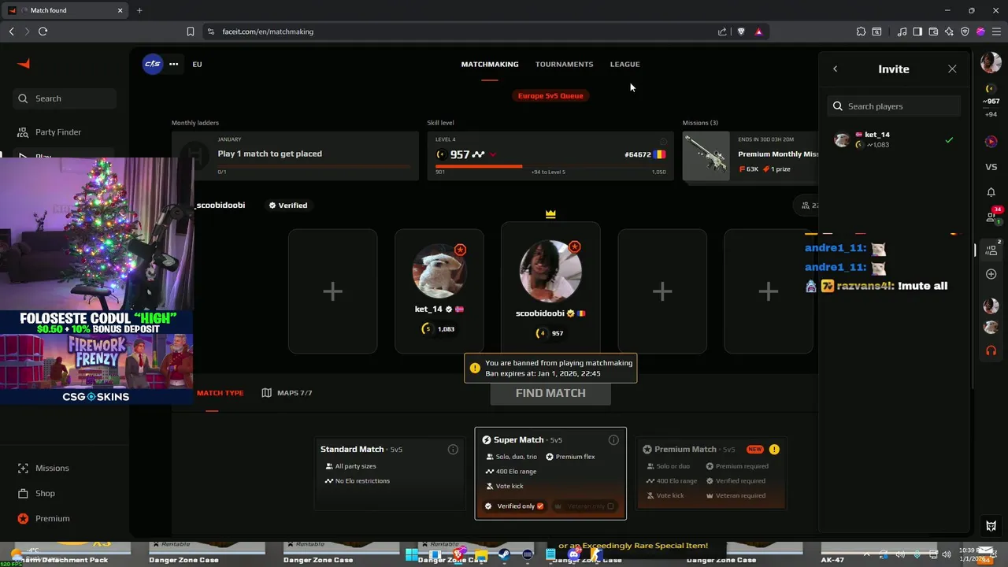
Task: Select the cfs club badge icon
Action: pos(152,64)
